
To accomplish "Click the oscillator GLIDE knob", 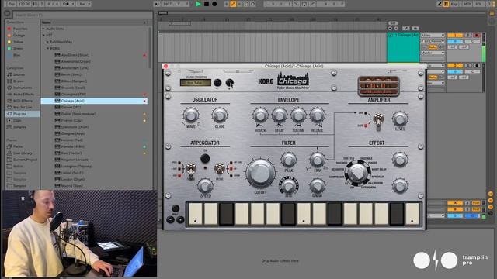I will click(x=219, y=115).
